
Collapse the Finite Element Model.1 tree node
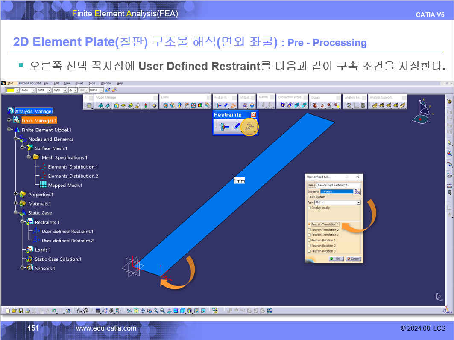(x=9, y=129)
